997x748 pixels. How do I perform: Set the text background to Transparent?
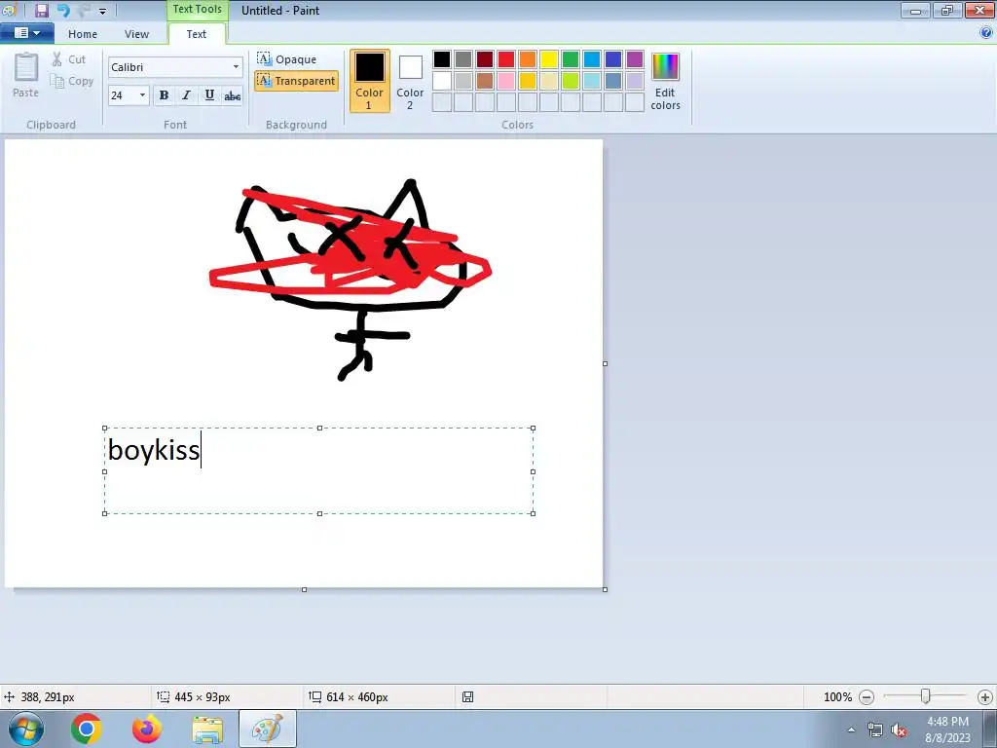[x=296, y=81]
